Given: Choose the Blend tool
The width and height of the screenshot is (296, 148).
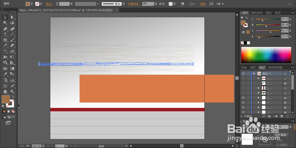Looking at the screenshot, I should [x=12, y=74].
